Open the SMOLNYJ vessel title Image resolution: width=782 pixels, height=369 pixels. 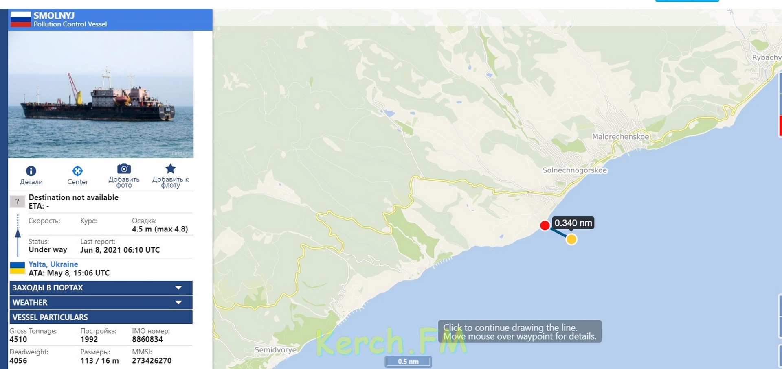[54, 15]
